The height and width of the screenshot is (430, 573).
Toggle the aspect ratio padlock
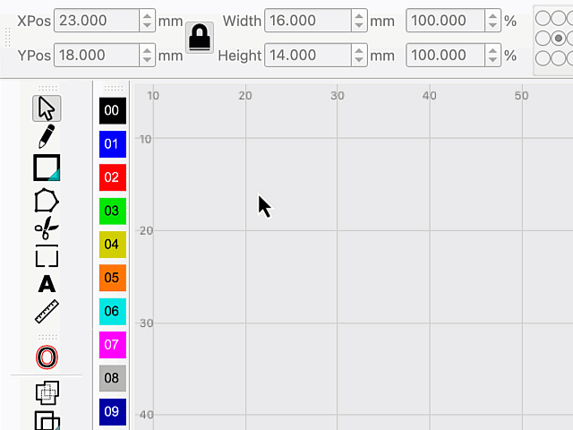199,38
